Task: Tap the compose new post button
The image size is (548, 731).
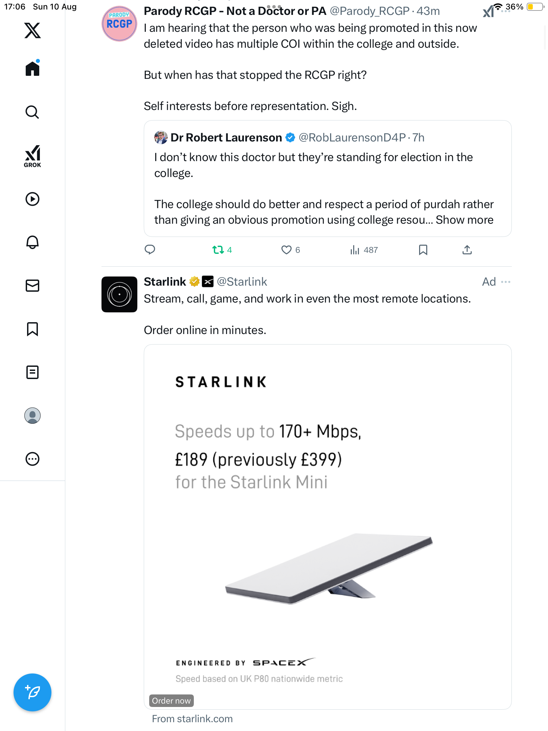Action: pos(32,692)
